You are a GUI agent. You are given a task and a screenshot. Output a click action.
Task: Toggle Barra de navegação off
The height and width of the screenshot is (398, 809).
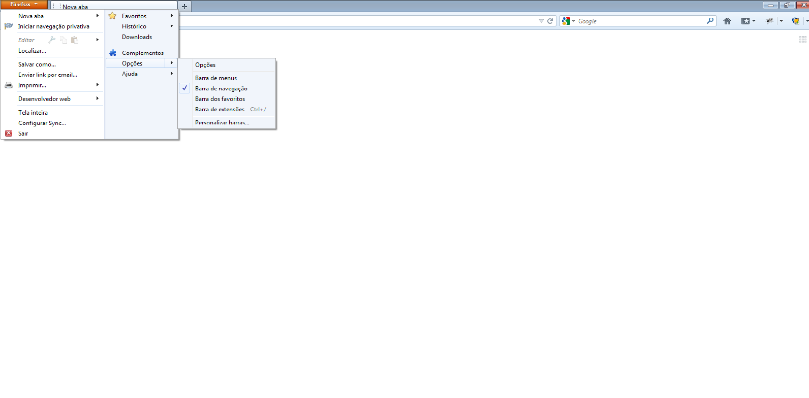[x=221, y=88]
